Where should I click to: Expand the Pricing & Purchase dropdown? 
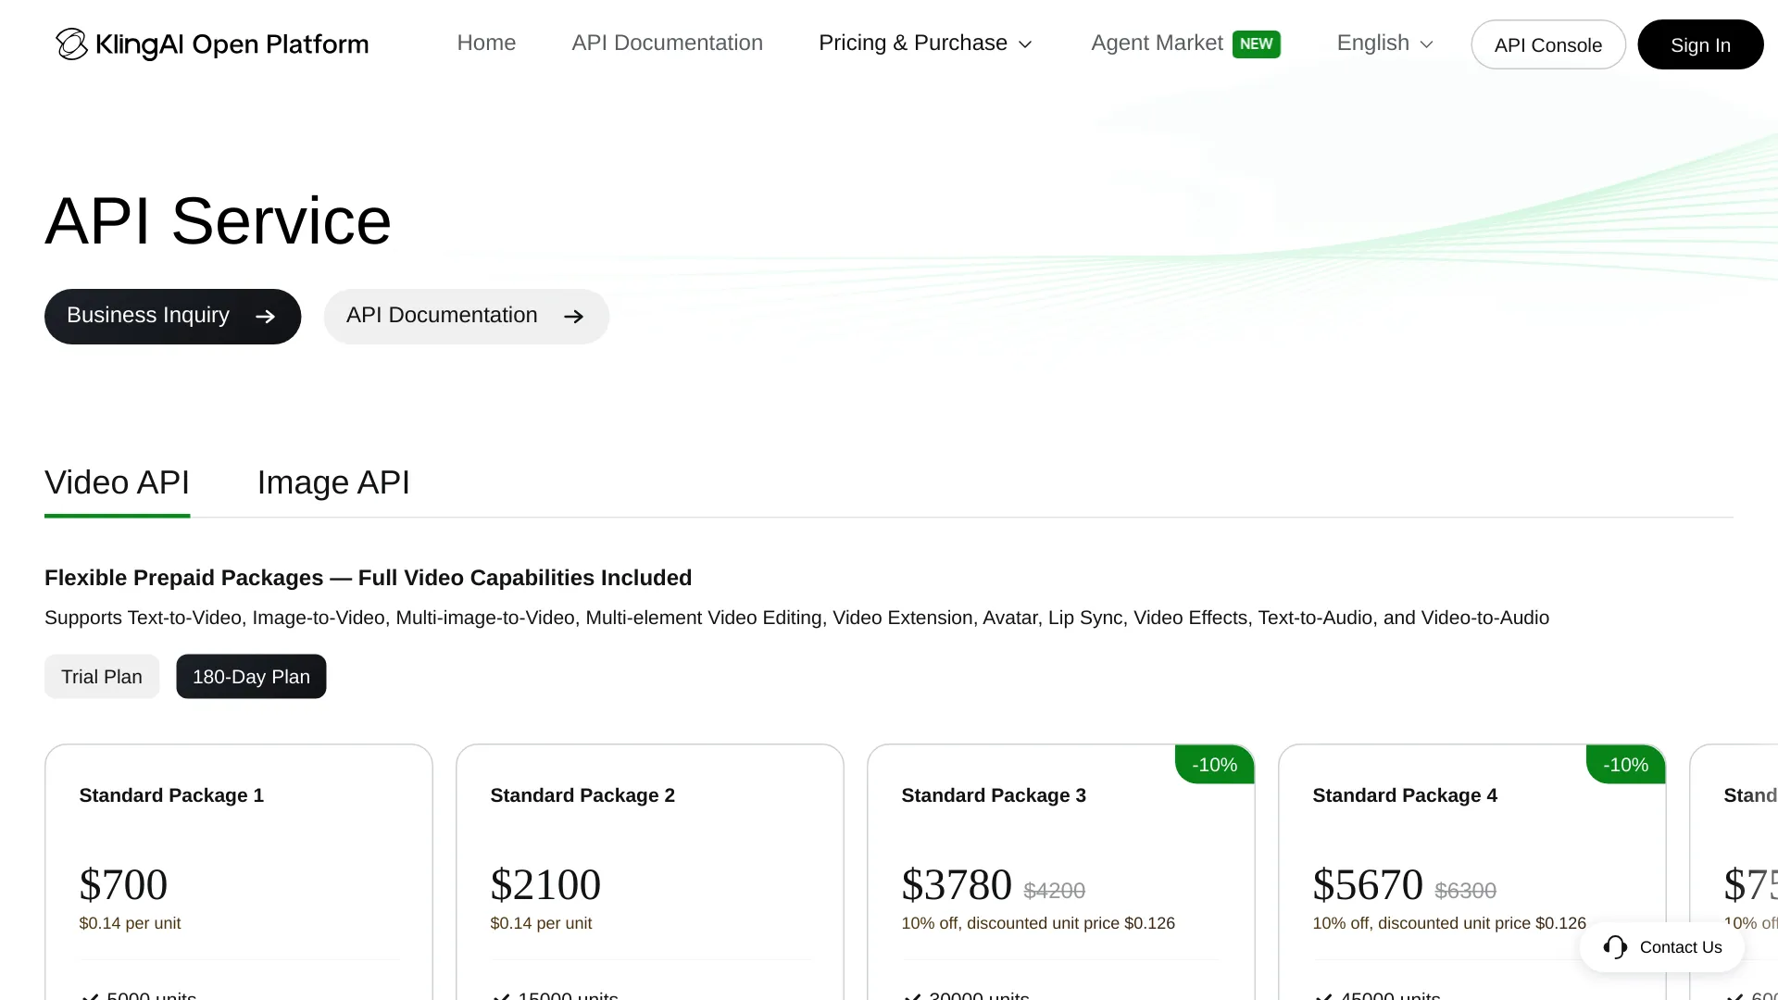(925, 44)
